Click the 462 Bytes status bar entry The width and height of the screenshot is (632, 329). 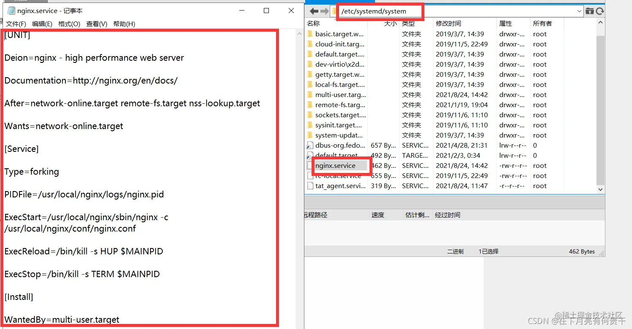pos(582,251)
